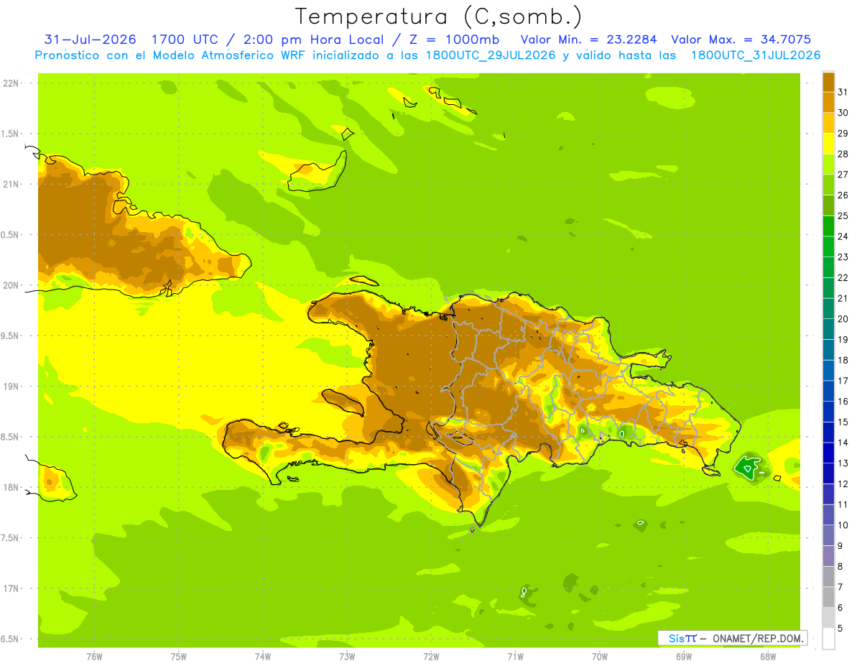Click the '15' legend value
Screen dimensions: 862x666
coord(843,422)
